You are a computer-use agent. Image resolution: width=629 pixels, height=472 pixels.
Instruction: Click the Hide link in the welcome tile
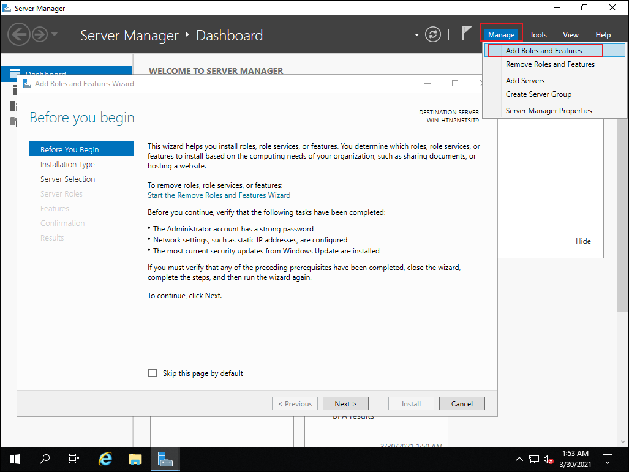tap(583, 241)
